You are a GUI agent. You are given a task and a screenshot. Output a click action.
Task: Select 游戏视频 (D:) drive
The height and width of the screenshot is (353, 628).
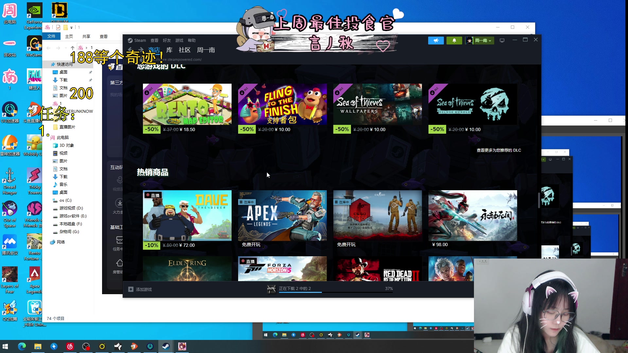point(71,208)
